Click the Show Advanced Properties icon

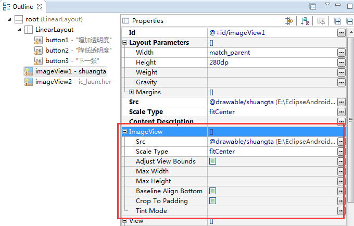click(289, 21)
